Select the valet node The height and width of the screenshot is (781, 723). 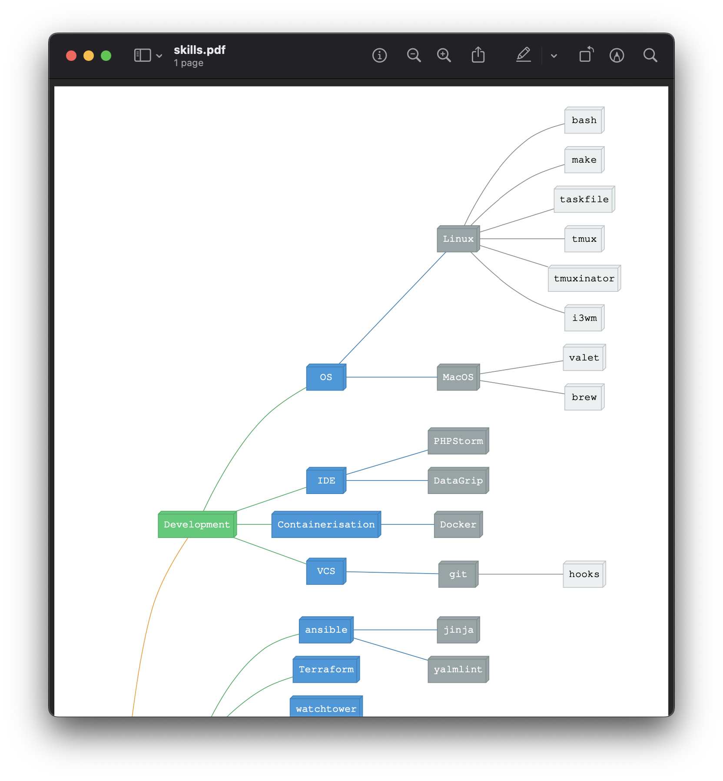[x=584, y=357]
